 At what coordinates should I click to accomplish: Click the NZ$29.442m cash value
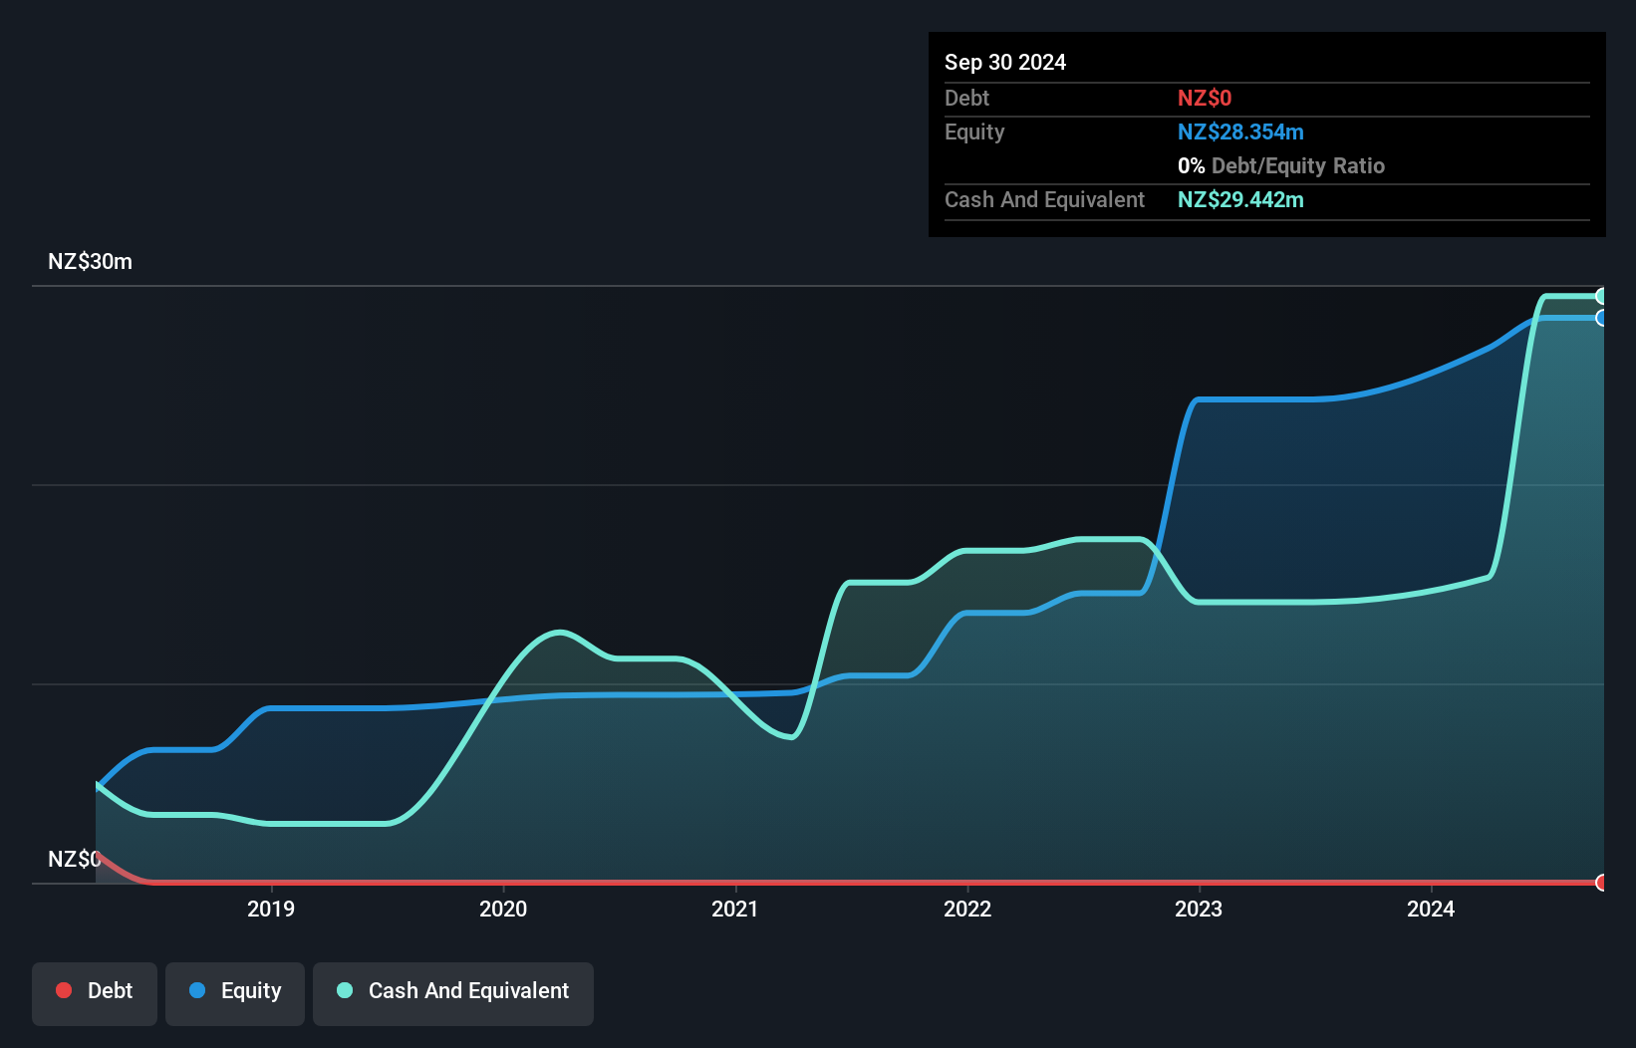coord(1240,199)
